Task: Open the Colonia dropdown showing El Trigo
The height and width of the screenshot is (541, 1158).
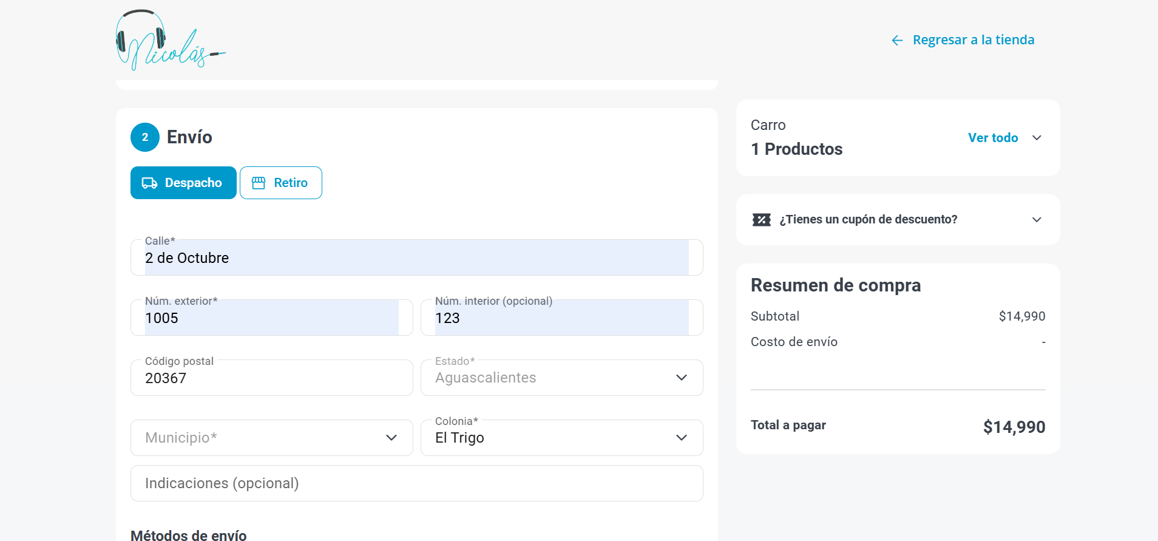Action: pos(562,438)
